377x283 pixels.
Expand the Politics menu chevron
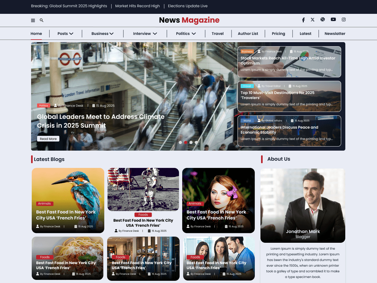(194, 34)
